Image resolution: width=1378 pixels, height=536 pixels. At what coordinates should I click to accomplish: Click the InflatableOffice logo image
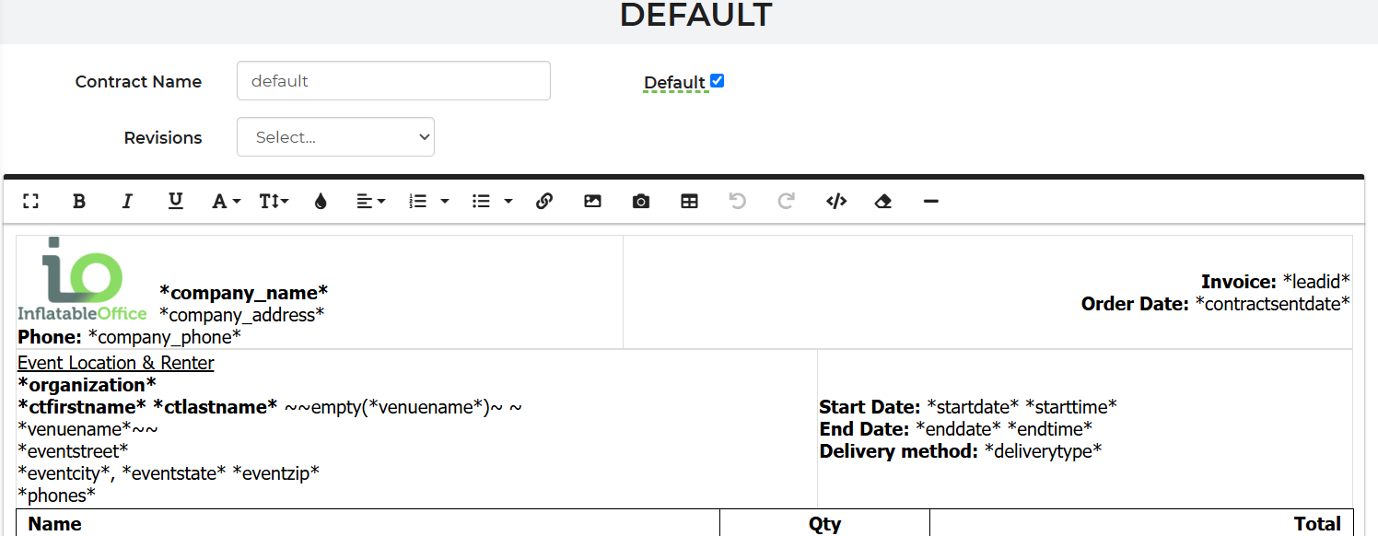click(82, 279)
